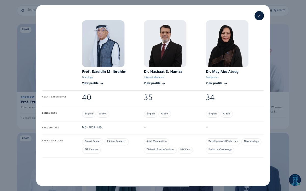Viewport: 306px width, 191px height.
Task: Click the Diabetic Foot Infections tag
Action: point(160,150)
